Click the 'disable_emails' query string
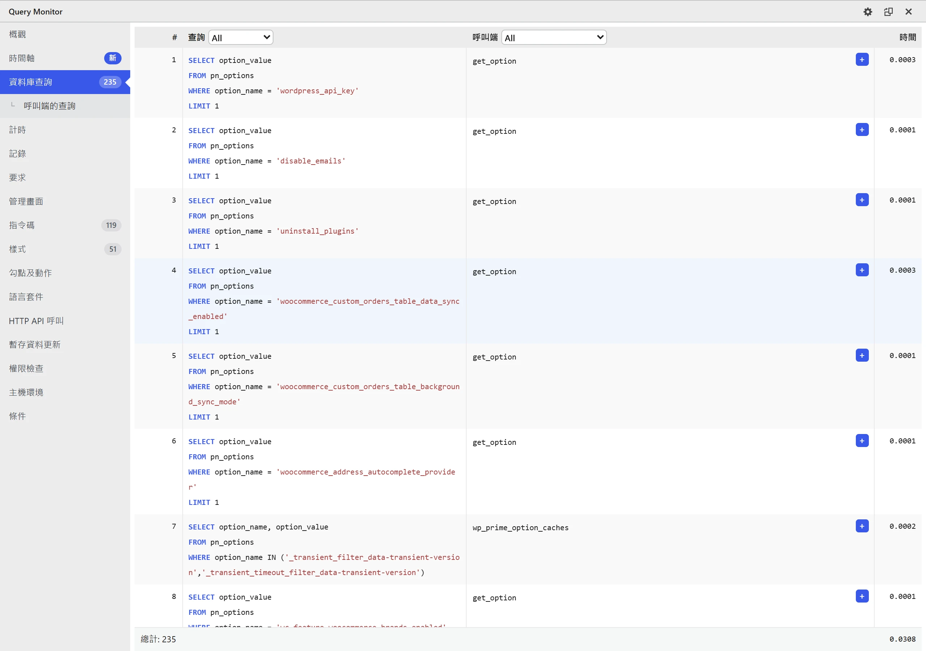Image resolution: width=926 pixels, height=651 pixels. point(311,161)
